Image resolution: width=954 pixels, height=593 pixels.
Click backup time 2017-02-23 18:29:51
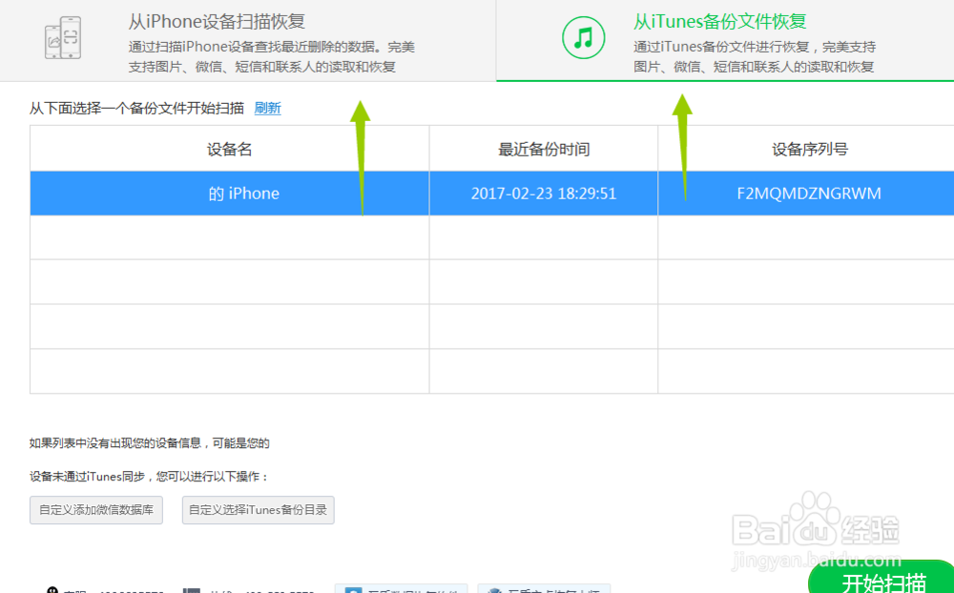(x=544, y=194)
